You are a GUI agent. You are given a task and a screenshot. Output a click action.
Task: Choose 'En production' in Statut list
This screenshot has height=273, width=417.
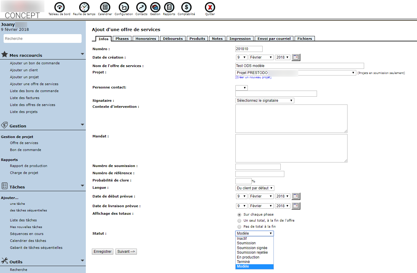248,257
